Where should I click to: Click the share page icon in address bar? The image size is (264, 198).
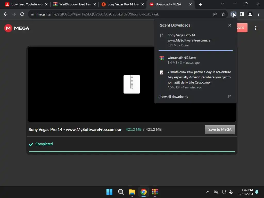215,14
